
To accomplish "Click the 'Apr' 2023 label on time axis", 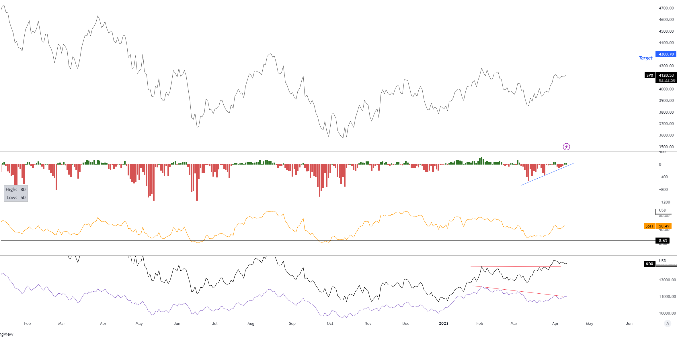I will (x=555, y=323).
